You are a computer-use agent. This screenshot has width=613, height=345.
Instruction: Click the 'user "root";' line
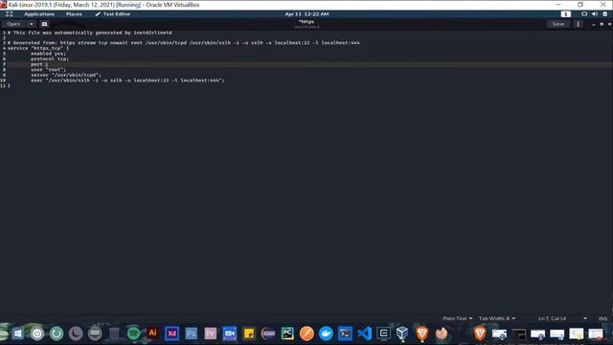coord(48,70)
